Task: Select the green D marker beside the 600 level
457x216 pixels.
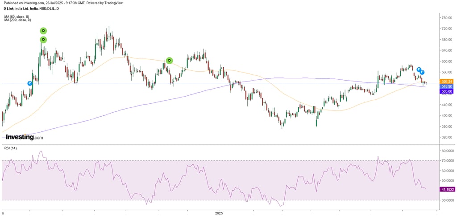Action: tap(169, 61)
